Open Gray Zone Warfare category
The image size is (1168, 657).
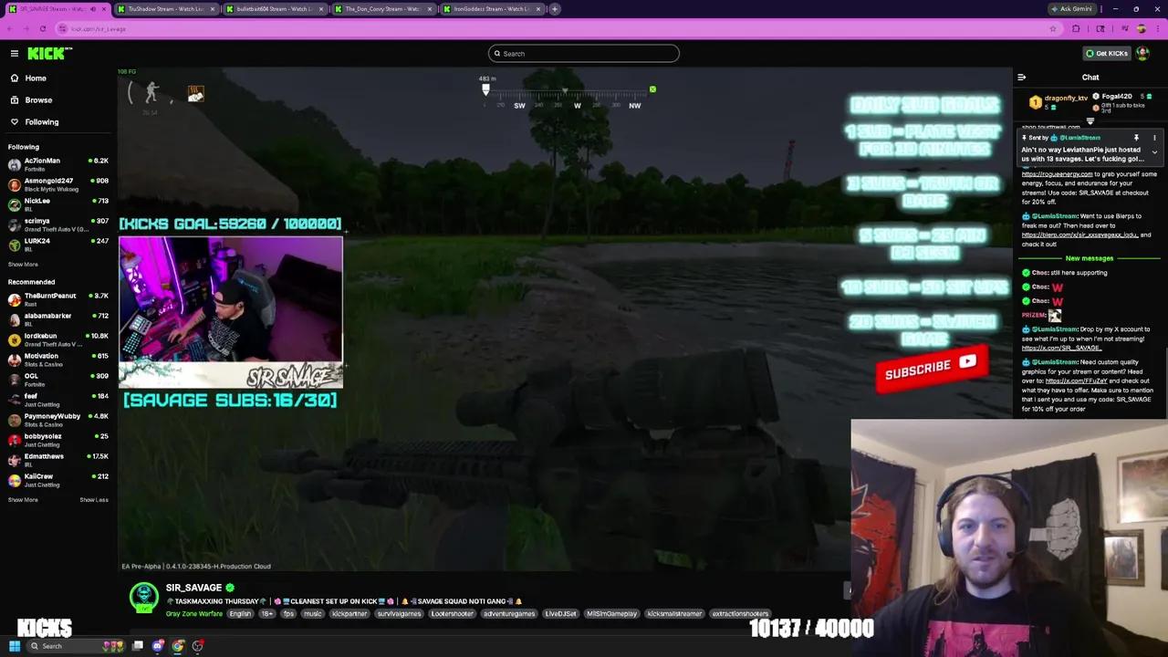click(194, 614)
